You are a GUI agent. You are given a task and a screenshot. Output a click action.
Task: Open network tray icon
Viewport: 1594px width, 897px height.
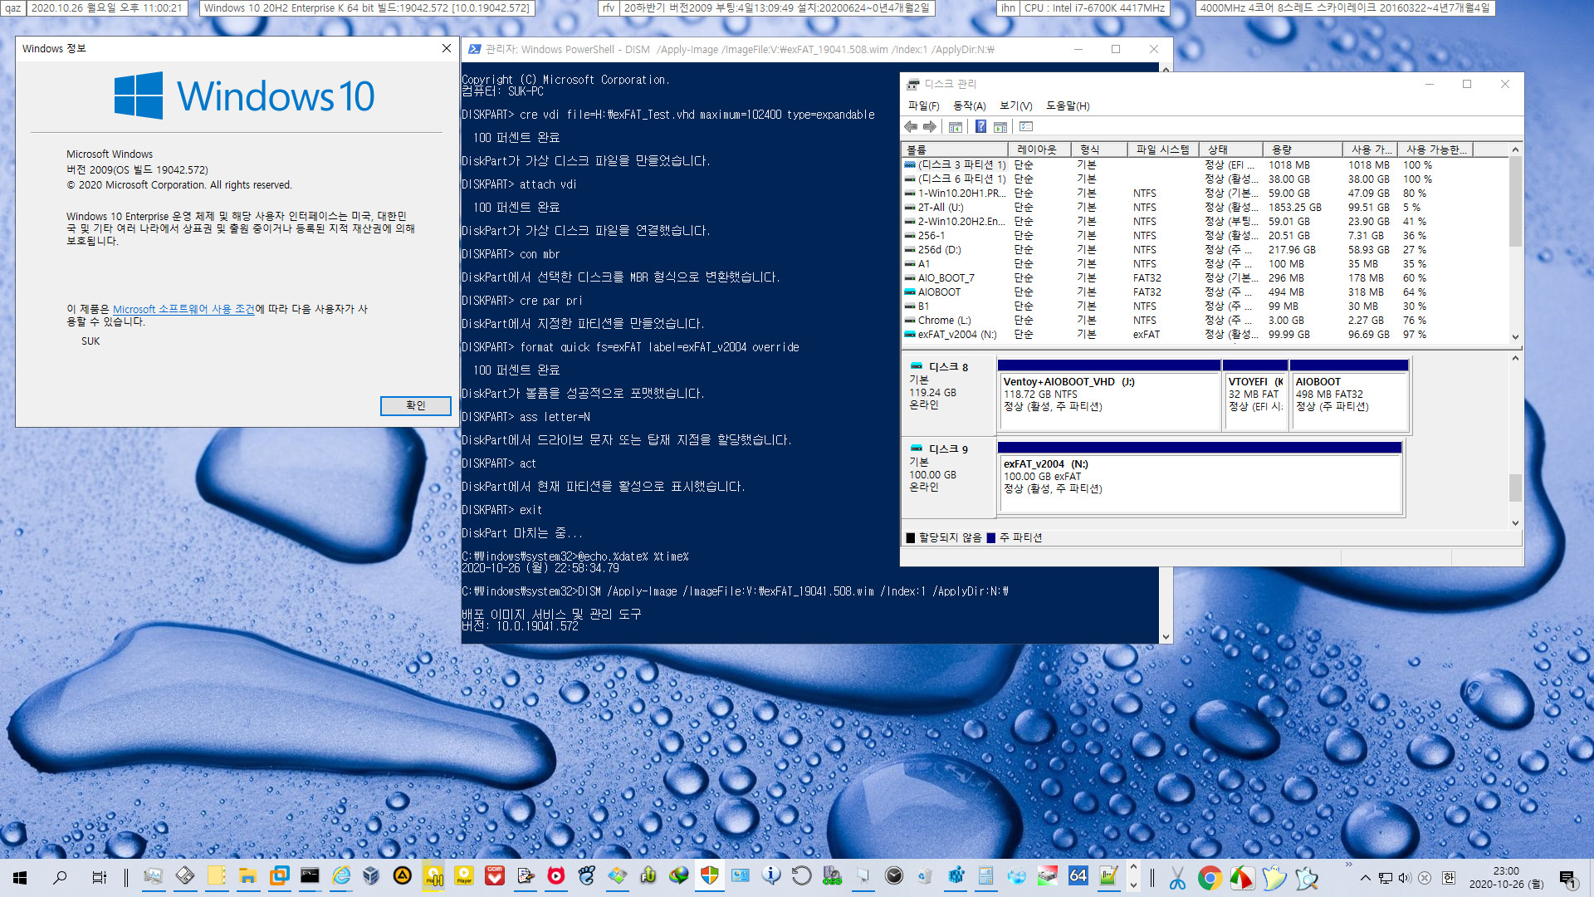[1385, 878]
